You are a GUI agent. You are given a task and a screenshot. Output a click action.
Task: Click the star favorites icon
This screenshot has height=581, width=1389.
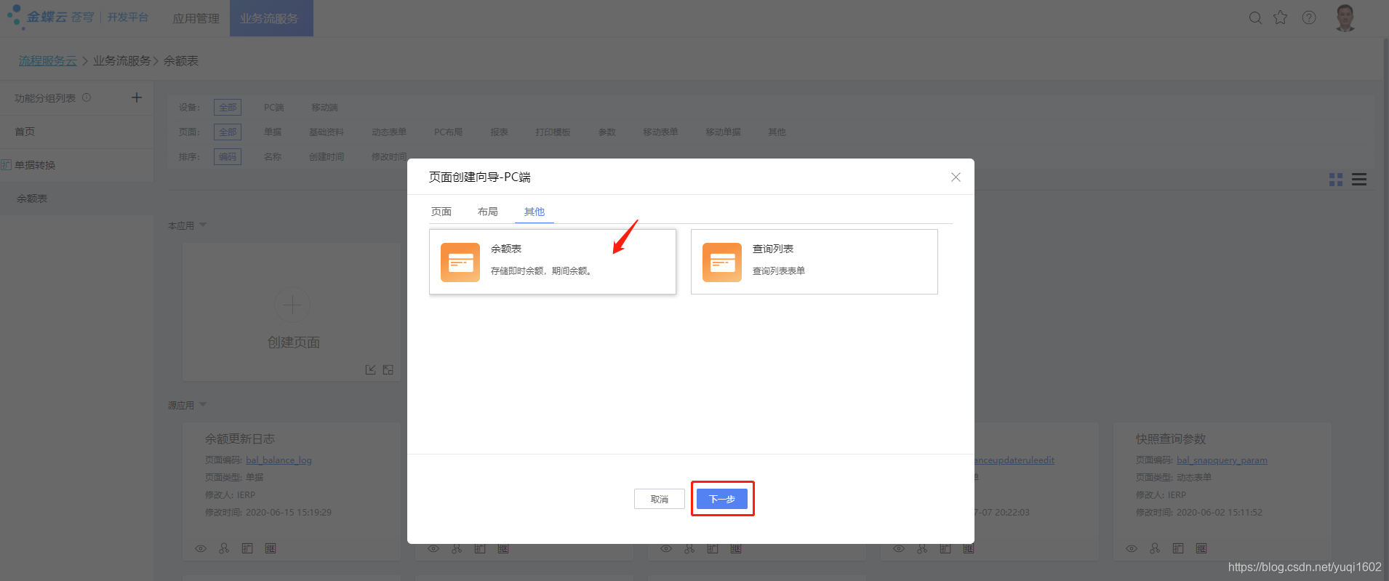[x=1281, y=17]
